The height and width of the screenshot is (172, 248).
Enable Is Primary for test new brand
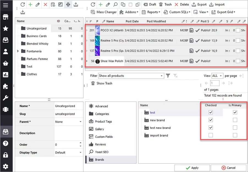click(235, 128)
